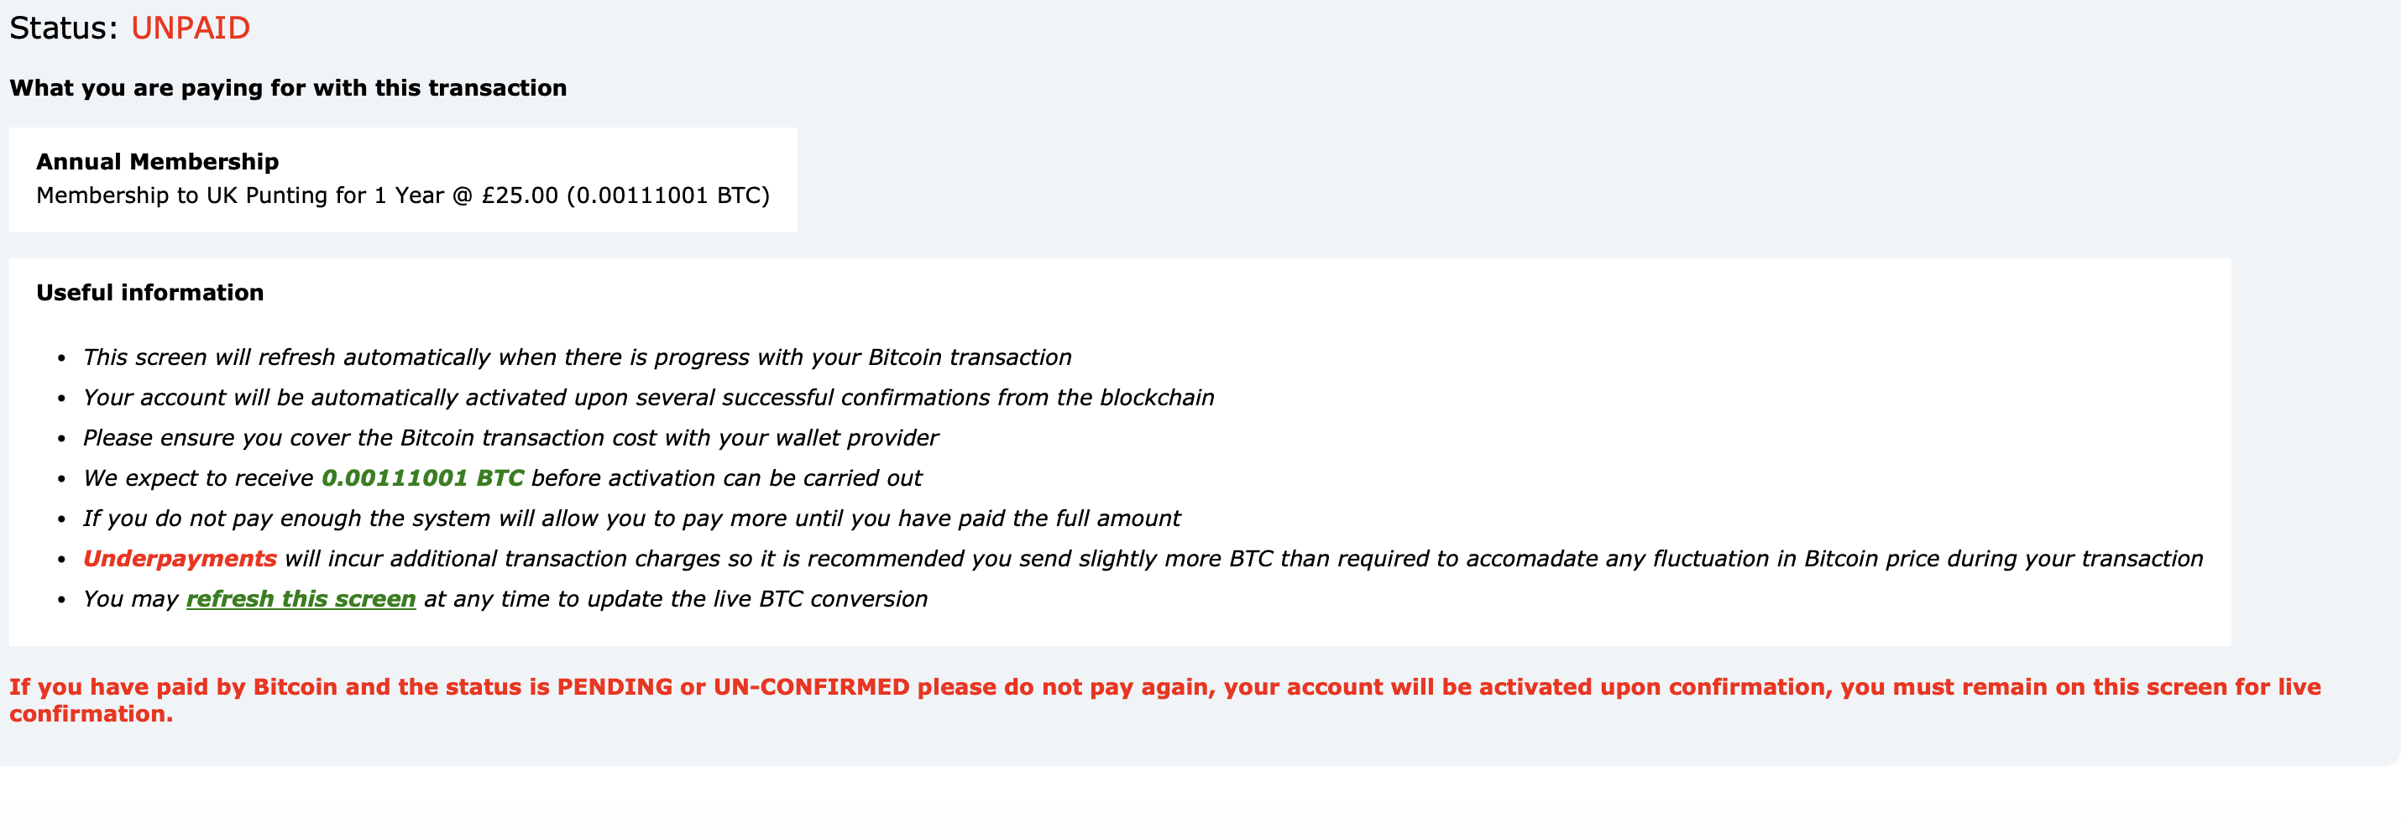
Task: Click the 'We expect to receive' text
Action: point(198,478)
